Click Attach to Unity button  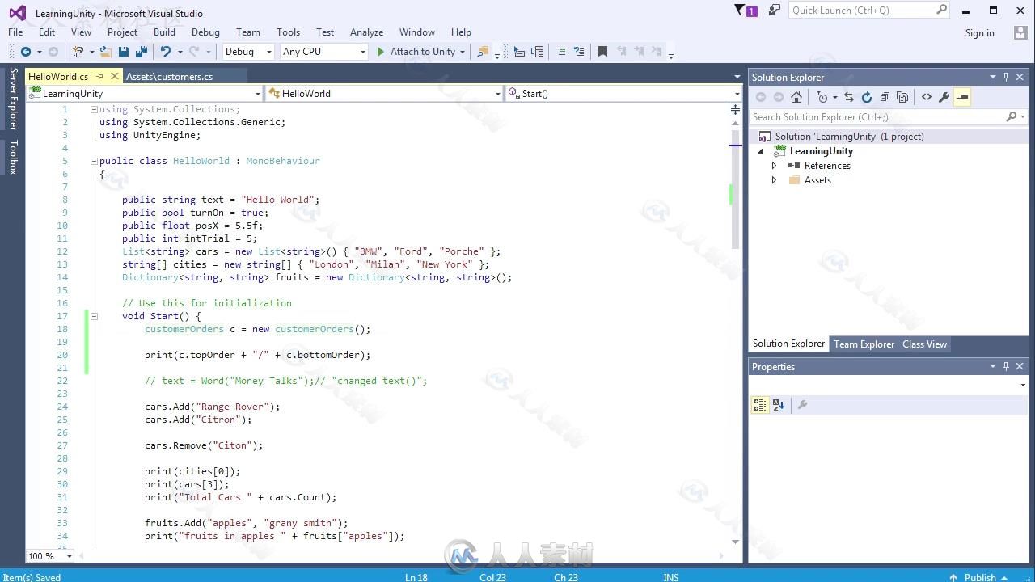[x=416, y=52]
